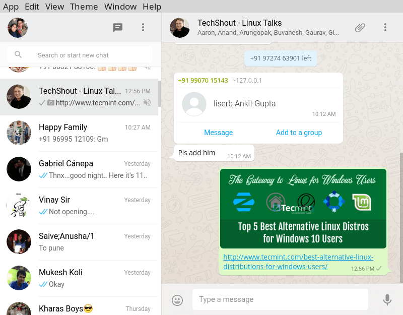Screen dimensions: 403x315
Task: Open the new chat icon
Action: point(118,27)
